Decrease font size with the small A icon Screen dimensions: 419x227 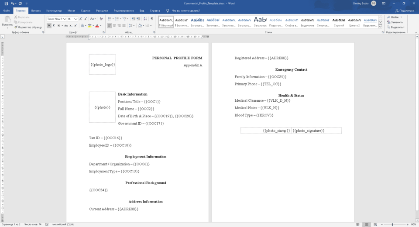[86, 19]
